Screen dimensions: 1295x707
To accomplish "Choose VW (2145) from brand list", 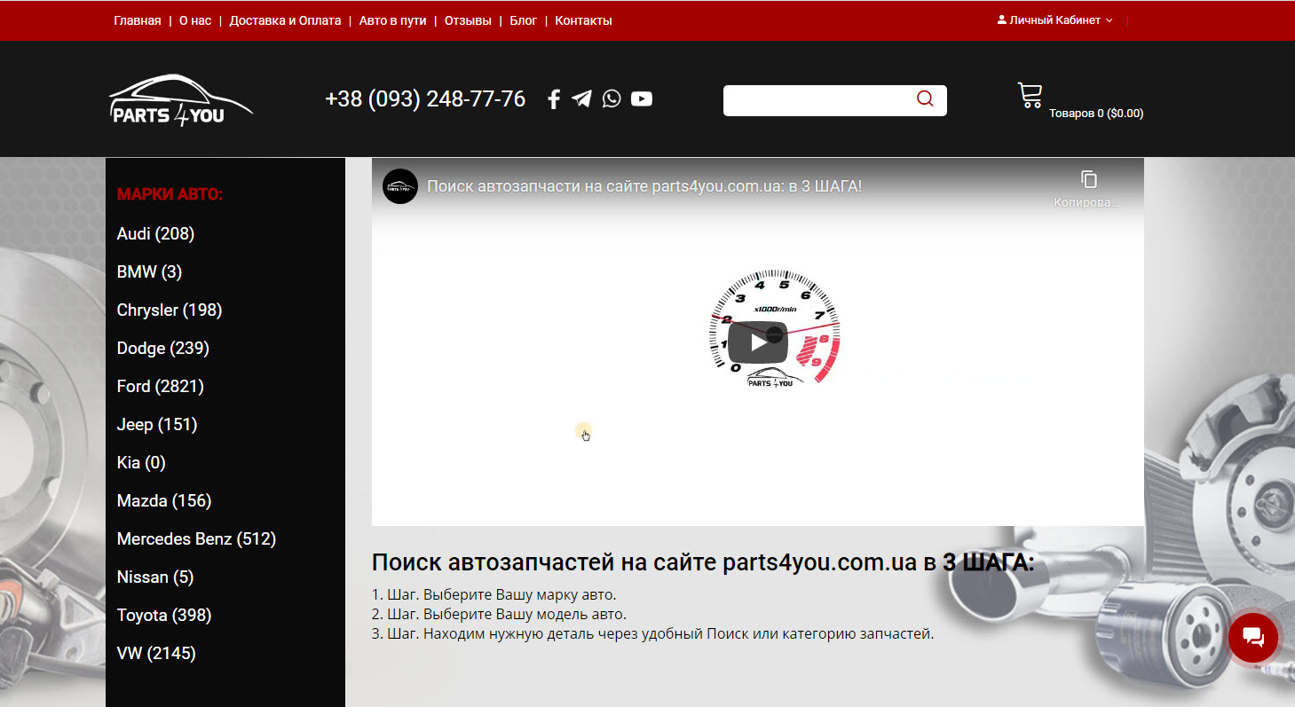I will (156, 654).
